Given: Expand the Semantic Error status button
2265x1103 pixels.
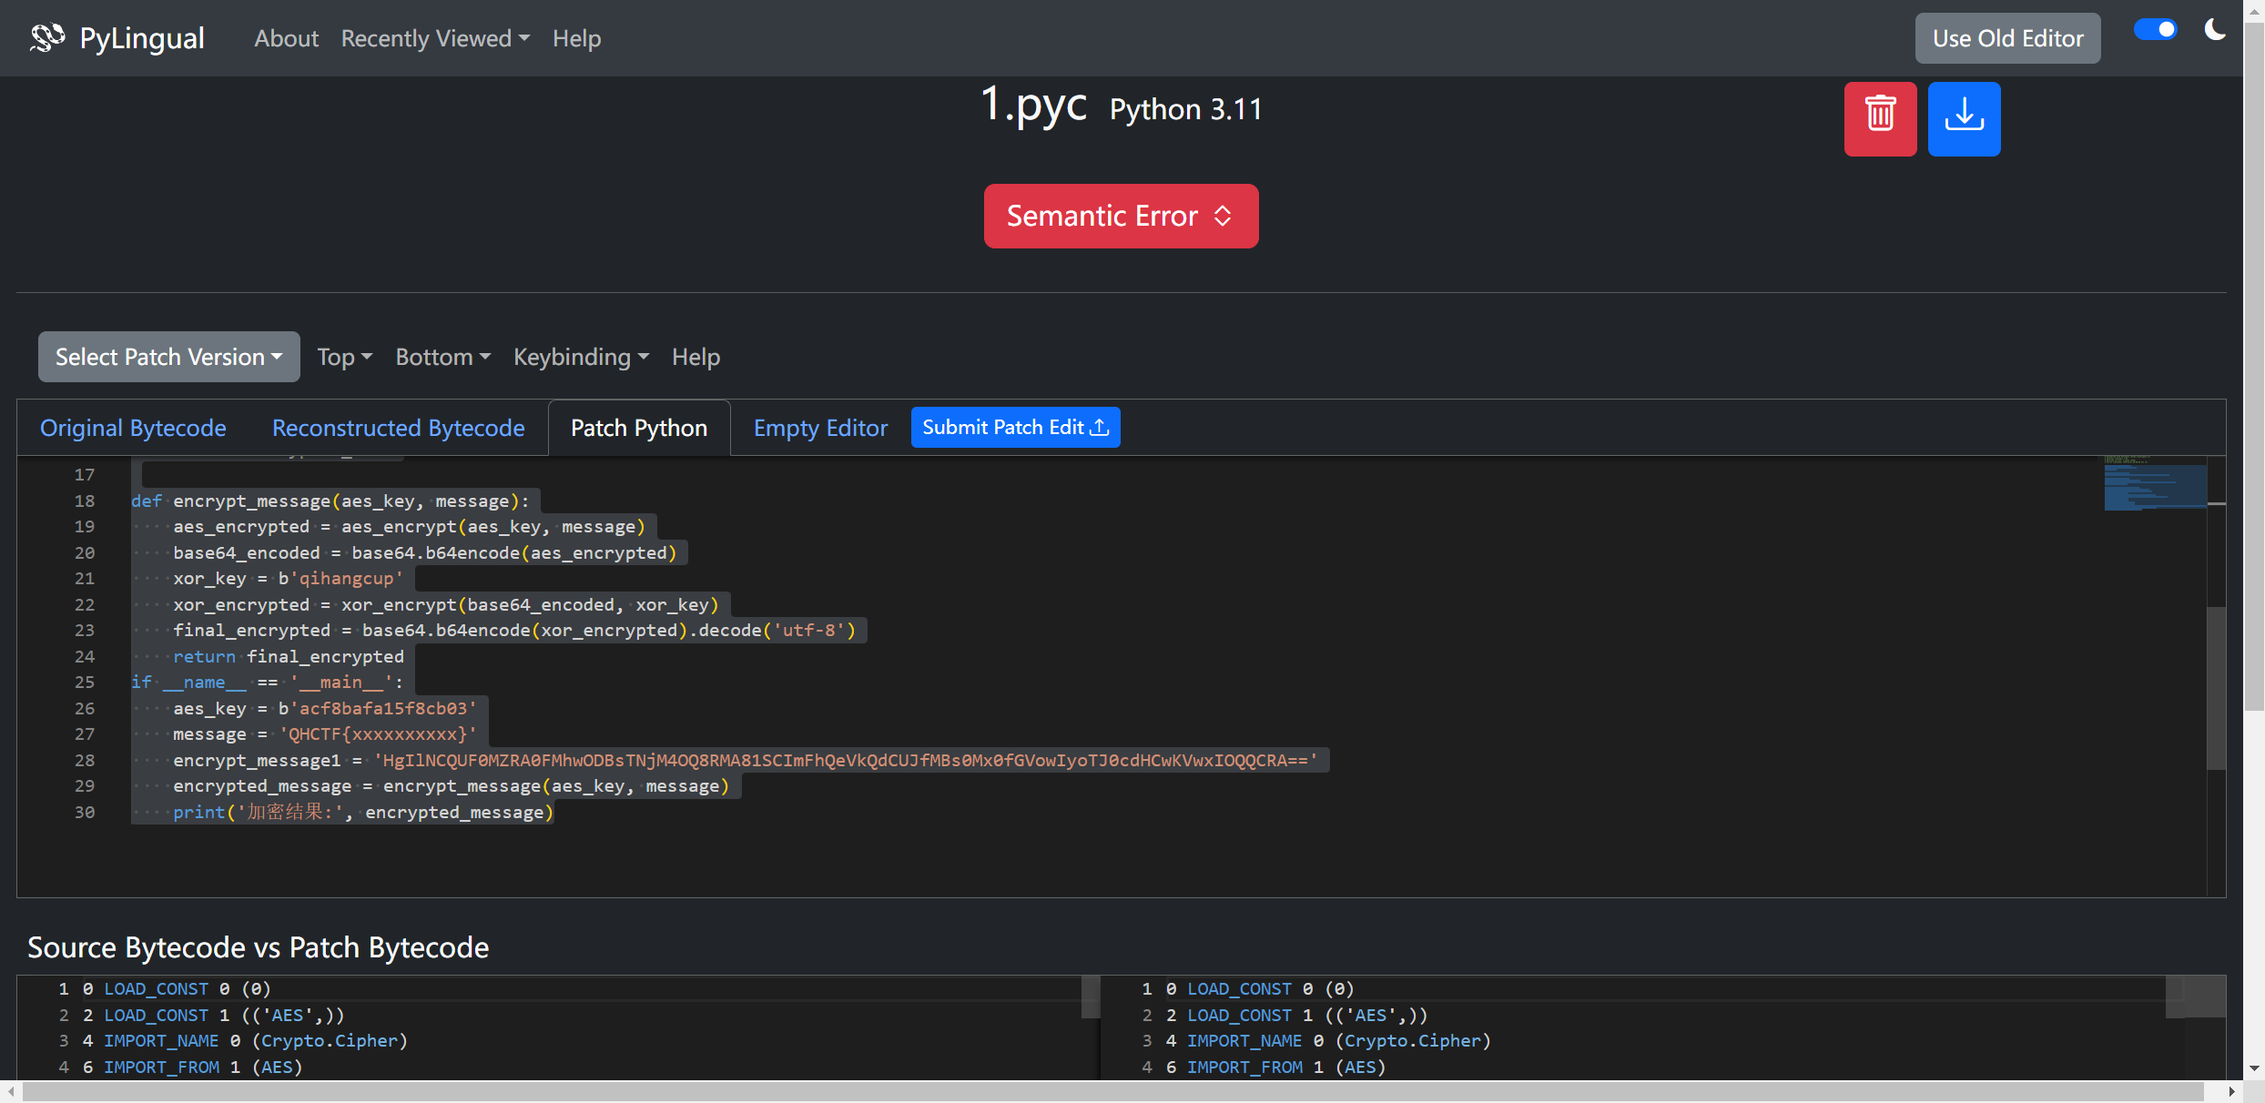Looking at the screenshot, I should 1121,216.
